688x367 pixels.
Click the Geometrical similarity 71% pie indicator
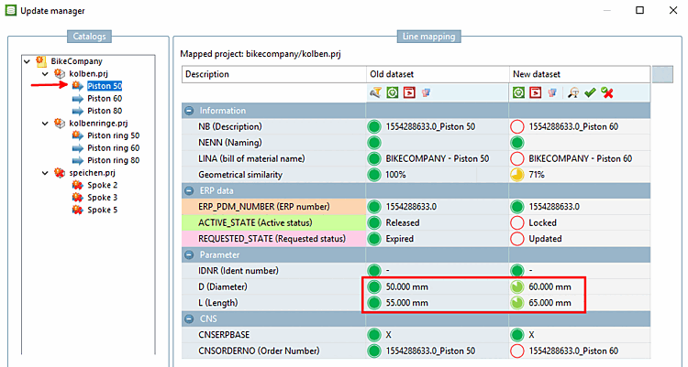pos(518,174)
